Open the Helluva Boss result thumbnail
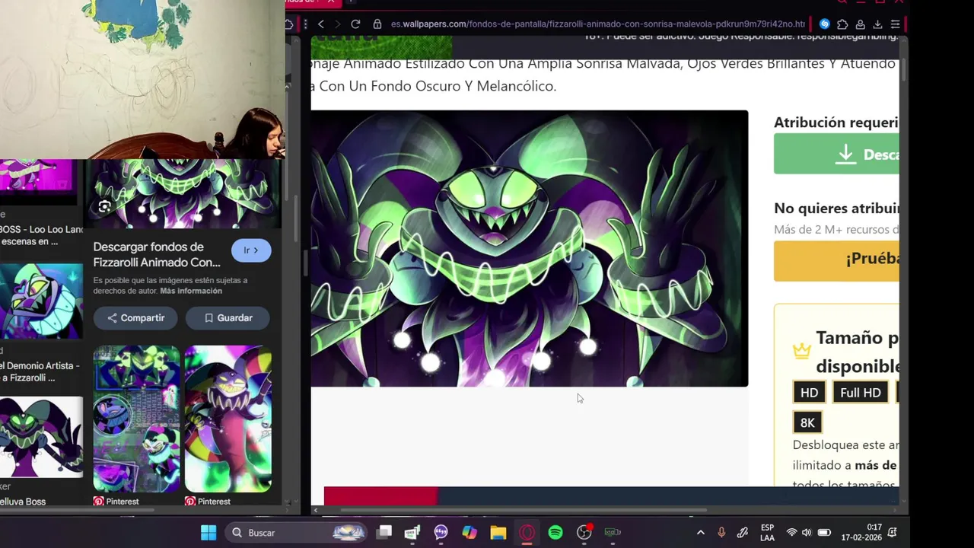This screenshot has height=548, width=974. [x=41, y=437]
